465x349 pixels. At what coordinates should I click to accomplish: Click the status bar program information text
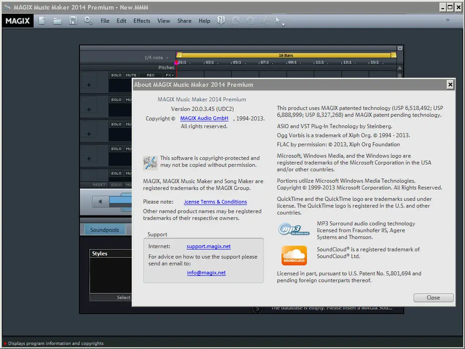point(56,344)
